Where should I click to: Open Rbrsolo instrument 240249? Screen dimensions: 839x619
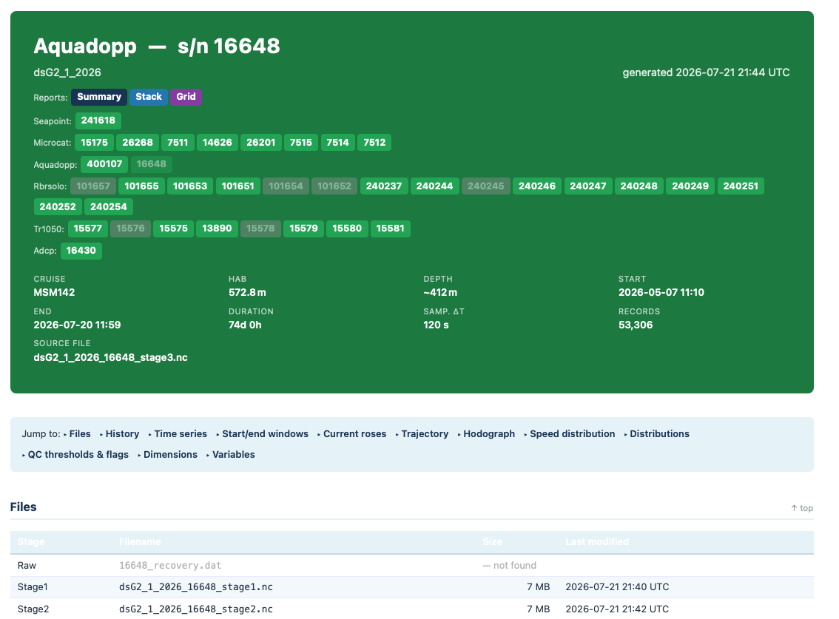click(690, 186)
